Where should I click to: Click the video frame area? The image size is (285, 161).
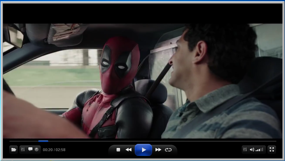coord(143,81)
